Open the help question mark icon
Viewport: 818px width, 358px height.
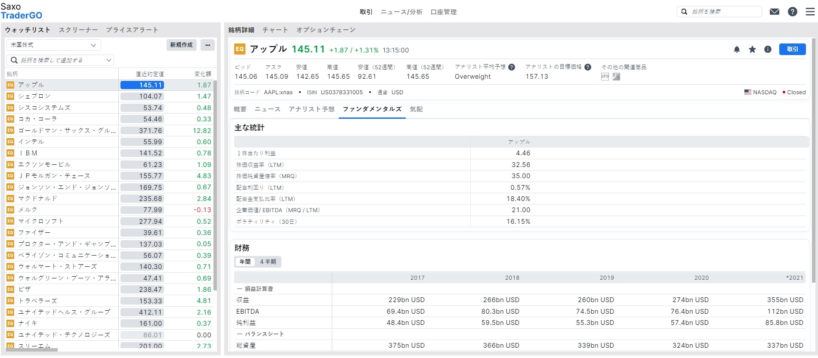click(793, 12)
